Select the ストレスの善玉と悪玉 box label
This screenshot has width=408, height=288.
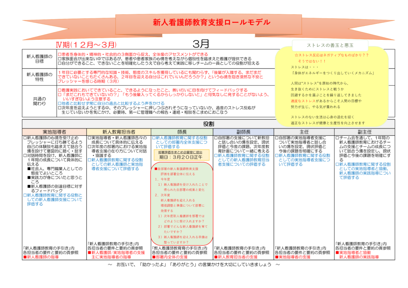(330, 45)
